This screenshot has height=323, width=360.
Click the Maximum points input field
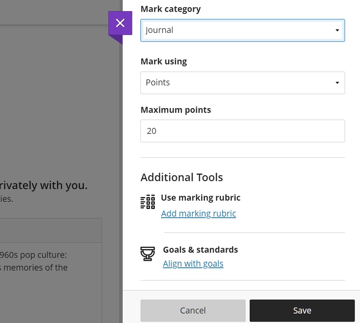pos(242,131)
